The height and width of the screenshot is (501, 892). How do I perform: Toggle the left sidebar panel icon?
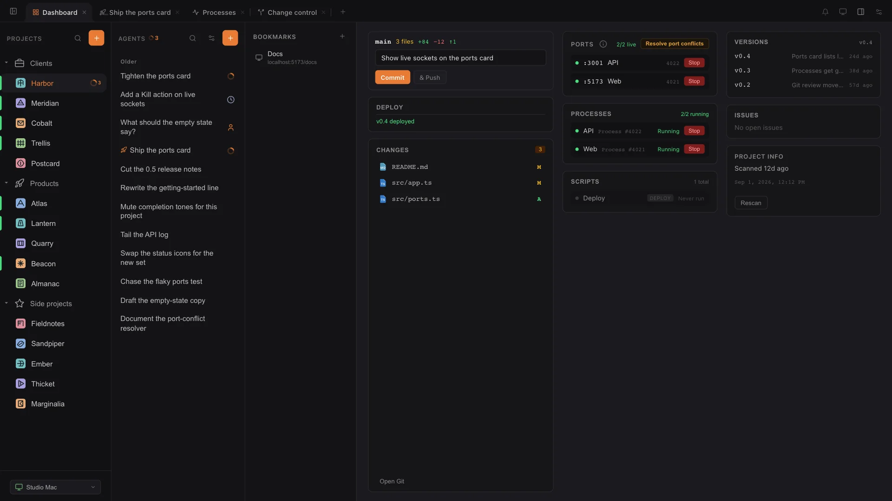coord(13,12)
